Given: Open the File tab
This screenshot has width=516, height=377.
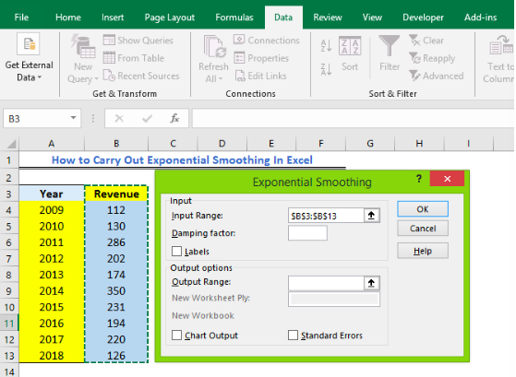Looking at the screenshot, I should (21, 18).
